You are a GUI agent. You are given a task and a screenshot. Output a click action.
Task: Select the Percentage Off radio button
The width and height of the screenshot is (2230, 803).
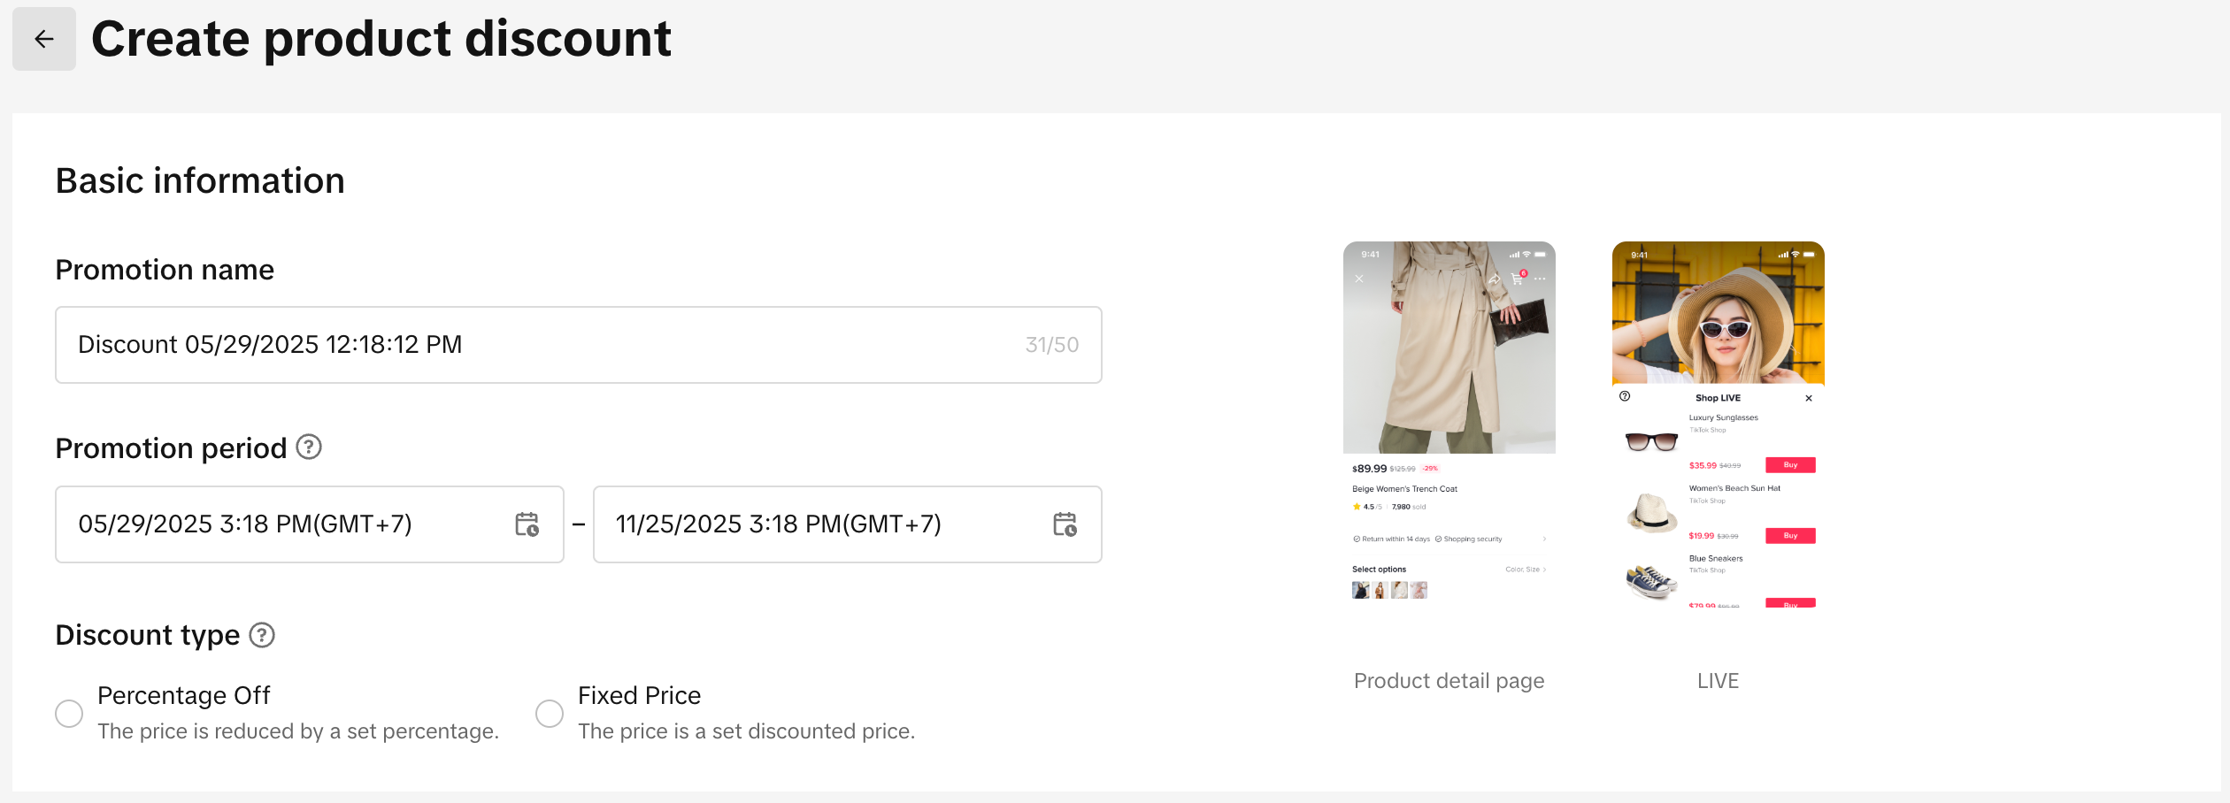tap(69, 713)
